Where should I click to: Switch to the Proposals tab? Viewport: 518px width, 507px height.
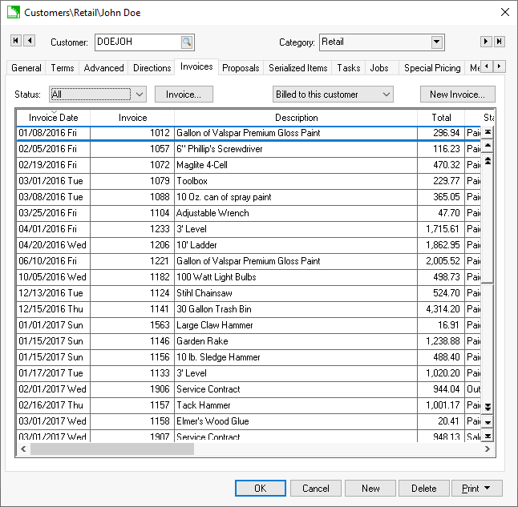[241, 68]
